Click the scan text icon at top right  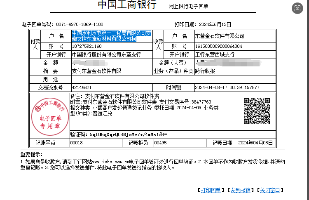(297, 8)
